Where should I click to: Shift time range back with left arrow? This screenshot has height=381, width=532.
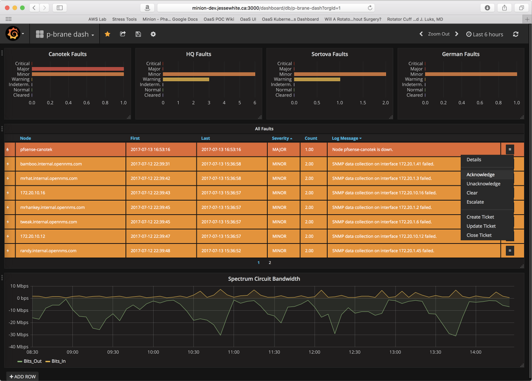tap(421, 34)
